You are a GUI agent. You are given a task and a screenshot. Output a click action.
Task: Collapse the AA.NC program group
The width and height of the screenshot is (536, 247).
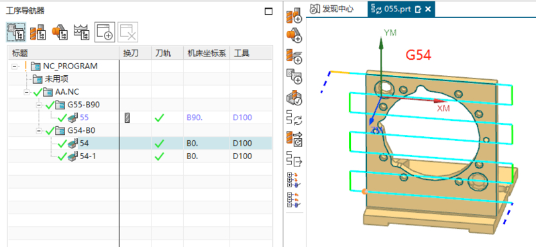pos(27,92)
